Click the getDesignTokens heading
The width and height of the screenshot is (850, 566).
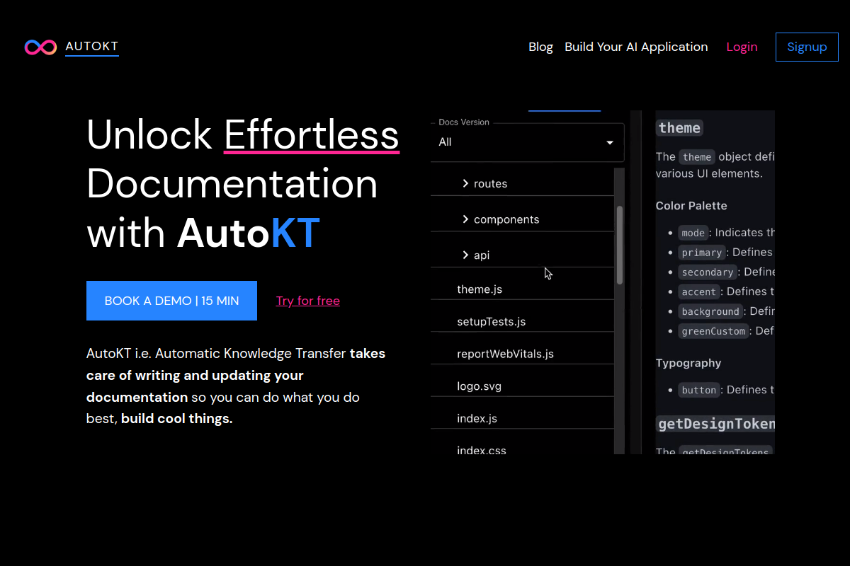[715, 424]
